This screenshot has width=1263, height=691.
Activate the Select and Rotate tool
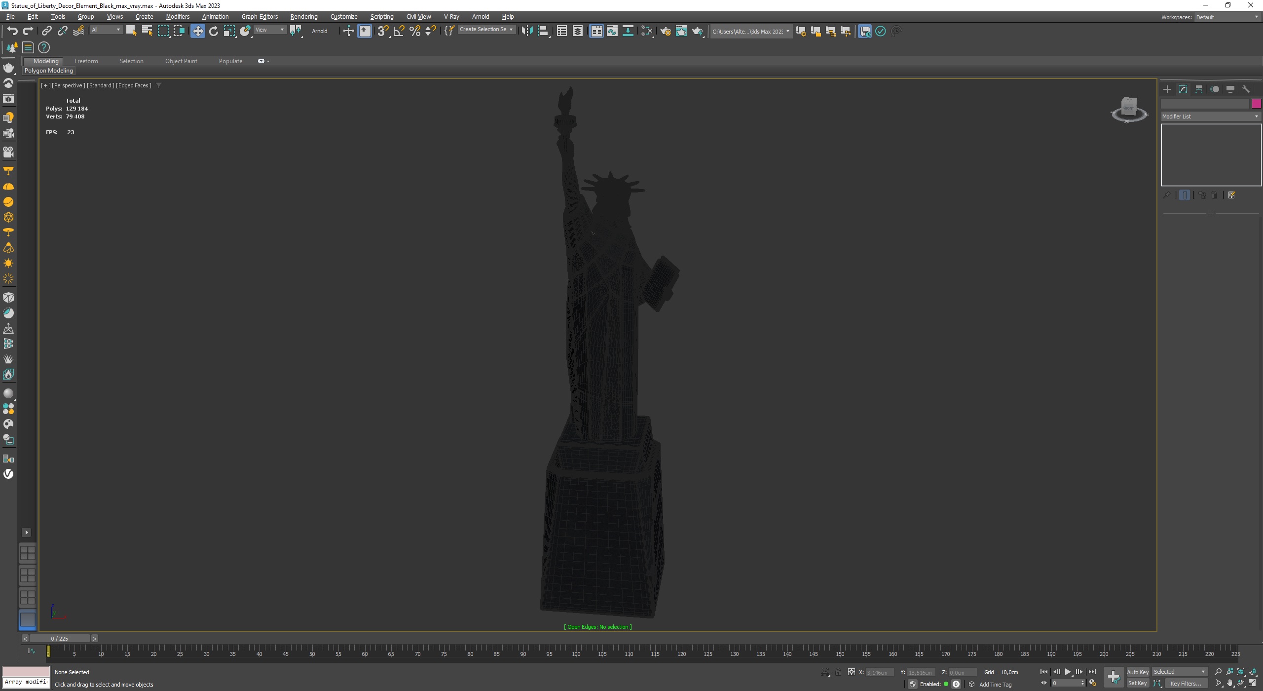click(x=214, y=31)
